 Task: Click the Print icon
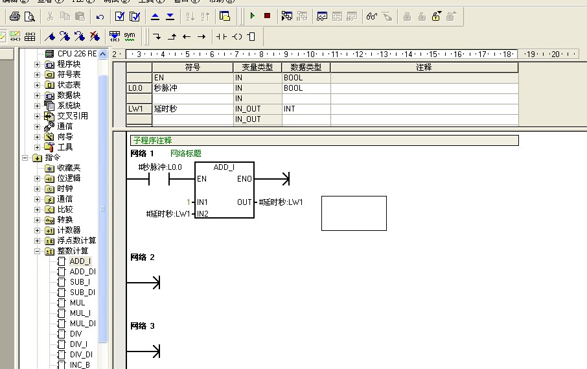tap(15, 16)
